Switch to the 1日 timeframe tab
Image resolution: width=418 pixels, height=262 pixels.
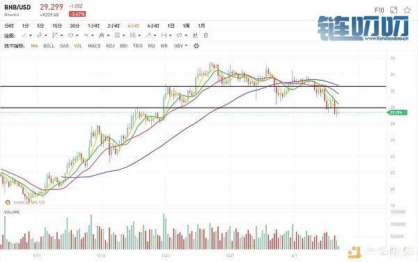[x=171, y=26]
